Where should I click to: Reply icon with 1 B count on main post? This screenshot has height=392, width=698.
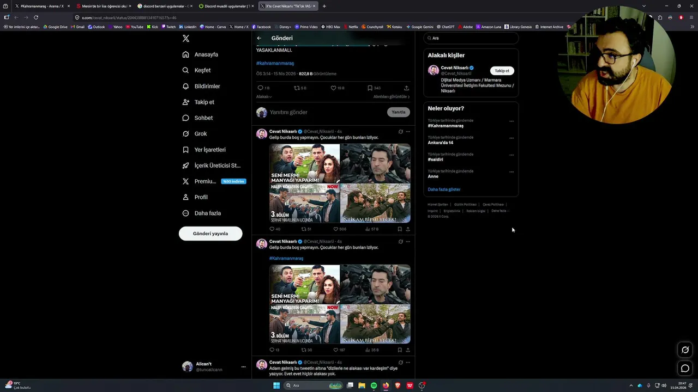[260, 88]
